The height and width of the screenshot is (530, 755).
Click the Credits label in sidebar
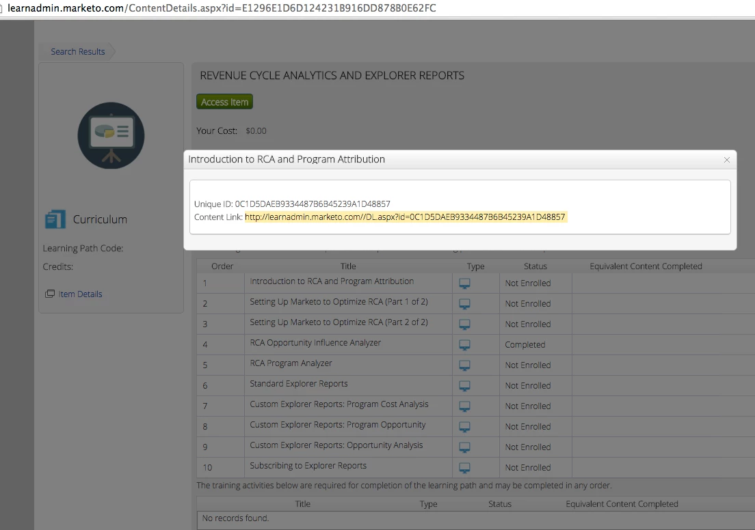57,266
